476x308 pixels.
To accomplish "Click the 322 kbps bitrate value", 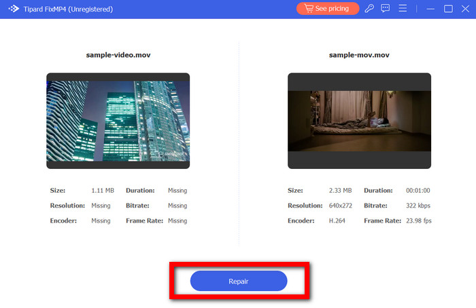I will click(418, 206).
